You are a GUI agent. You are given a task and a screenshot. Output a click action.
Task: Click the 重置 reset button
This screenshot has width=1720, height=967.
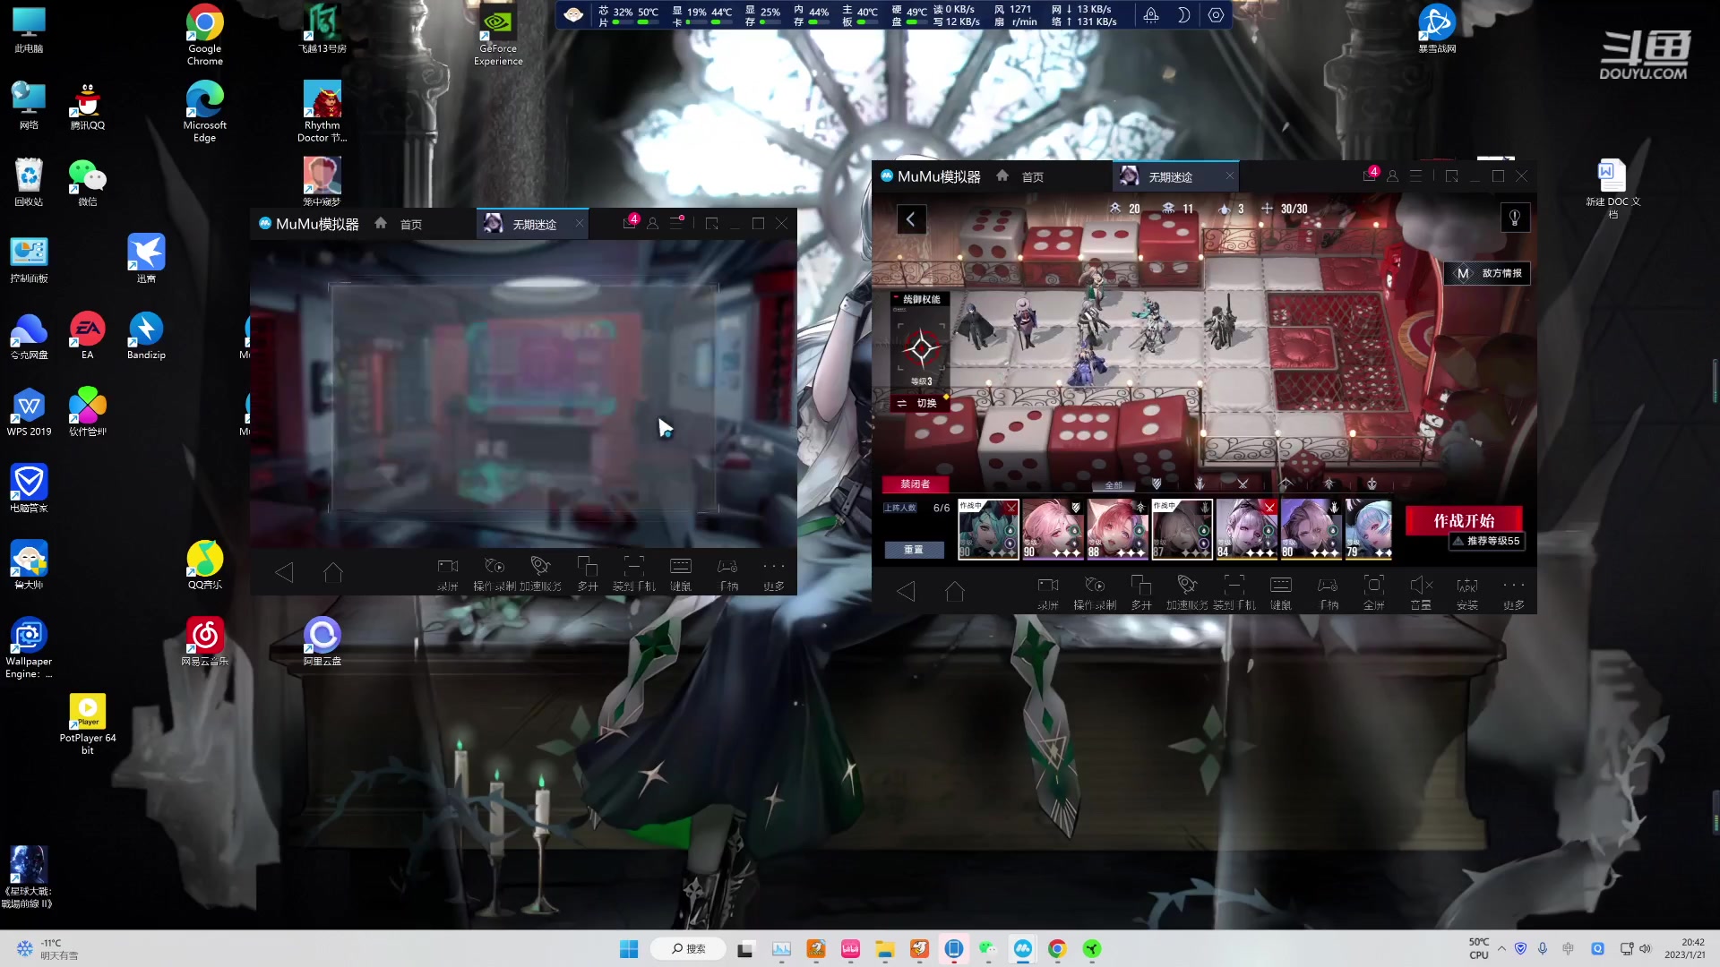pos(914,550)
